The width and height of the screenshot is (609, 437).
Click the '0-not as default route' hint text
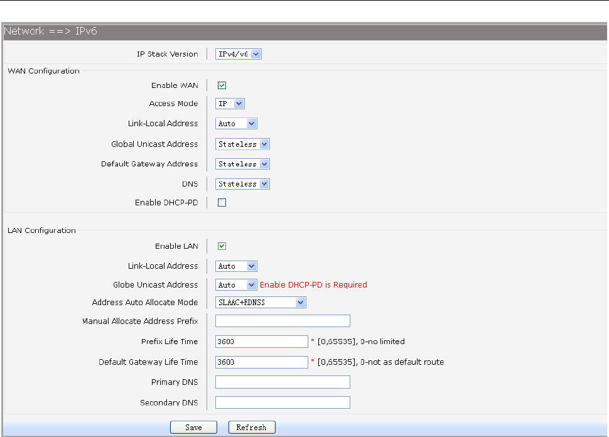[x=402, y=362]
